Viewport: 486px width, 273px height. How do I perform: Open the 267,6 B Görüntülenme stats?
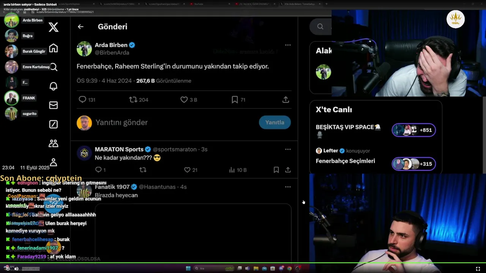coord(164,81)
